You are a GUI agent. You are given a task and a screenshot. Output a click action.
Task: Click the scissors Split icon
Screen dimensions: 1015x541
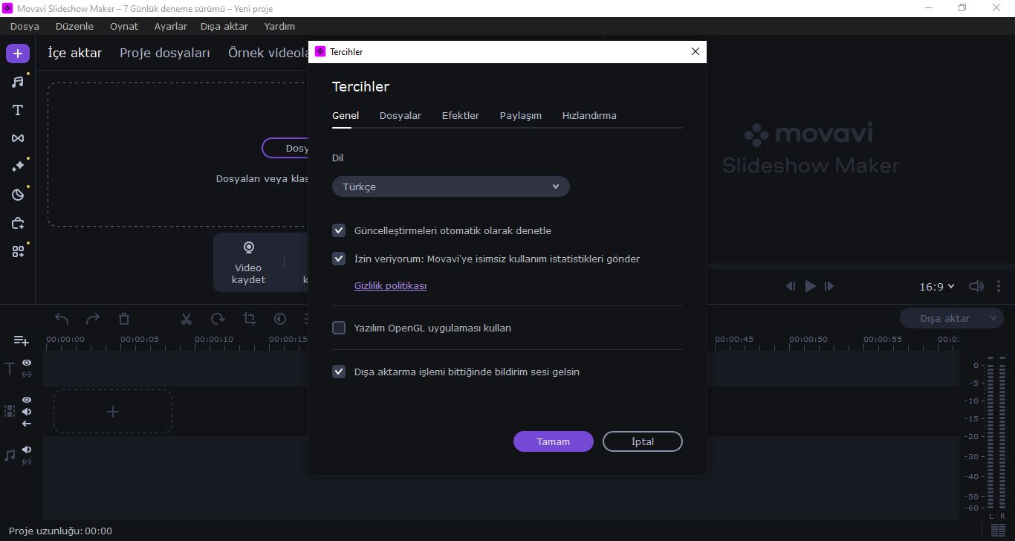[187, 319]
